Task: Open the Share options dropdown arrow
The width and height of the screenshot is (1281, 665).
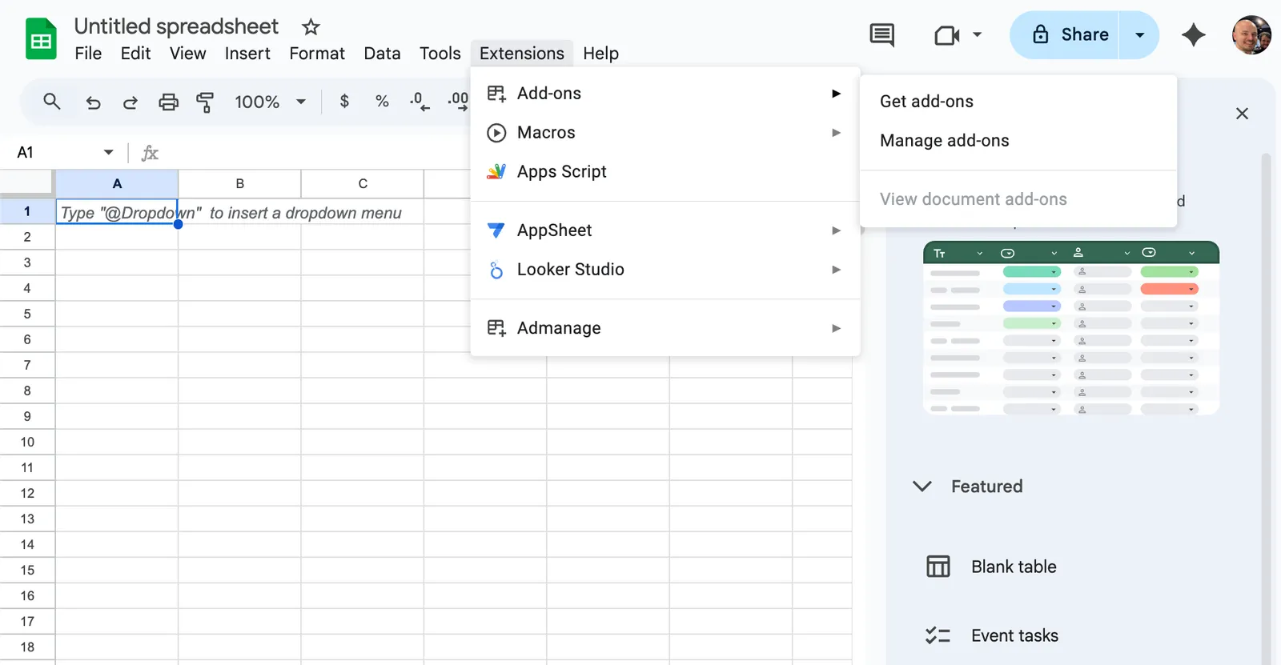Action: [x=1139, y=34]
